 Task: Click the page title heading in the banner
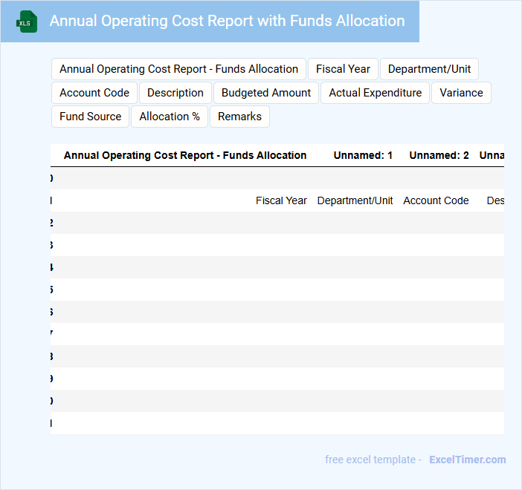[227, 22]
